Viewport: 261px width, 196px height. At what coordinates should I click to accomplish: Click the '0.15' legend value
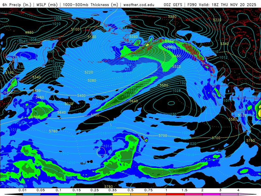[77, 190]
